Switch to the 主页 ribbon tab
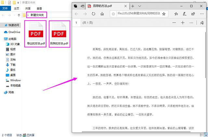The height and width of the screenshot is (137, 208). 17,8
